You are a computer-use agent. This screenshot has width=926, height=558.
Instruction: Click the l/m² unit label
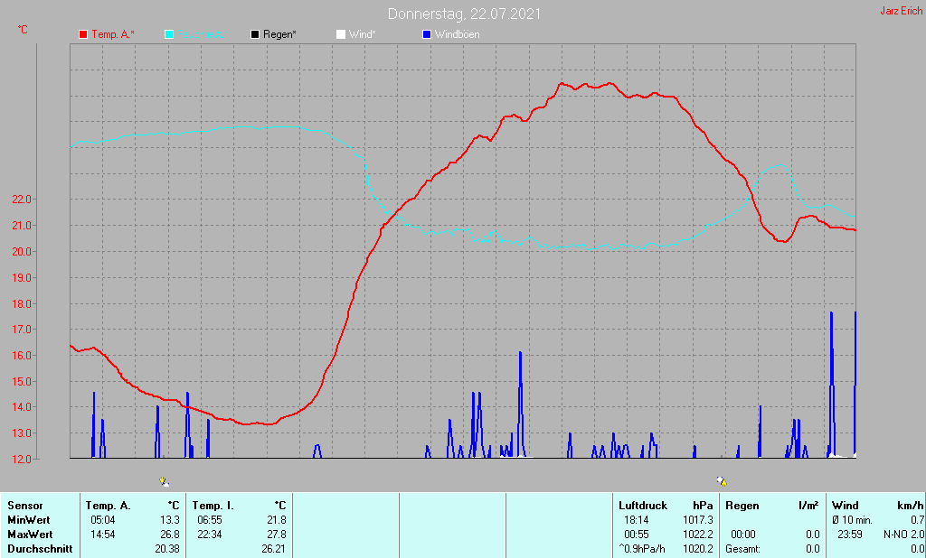coord(808,506)
